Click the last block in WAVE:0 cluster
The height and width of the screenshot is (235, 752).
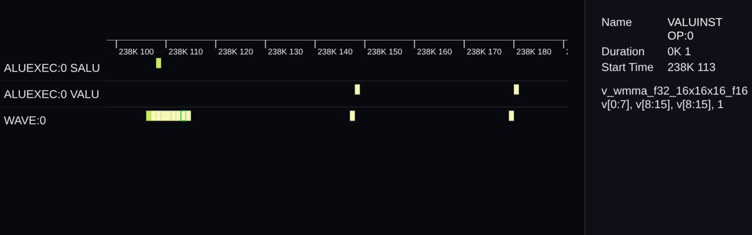(x=189, y=115)
